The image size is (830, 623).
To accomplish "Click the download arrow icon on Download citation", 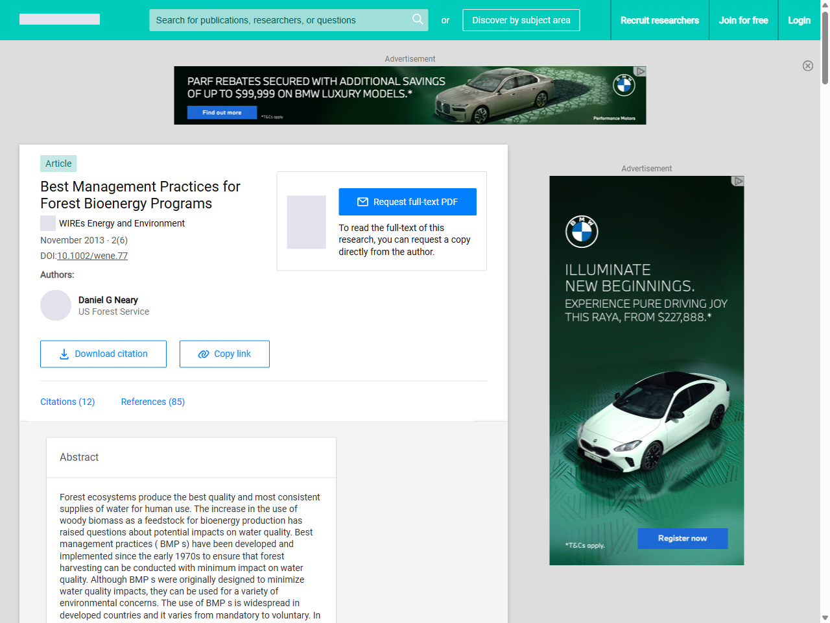I will [63, 354].
